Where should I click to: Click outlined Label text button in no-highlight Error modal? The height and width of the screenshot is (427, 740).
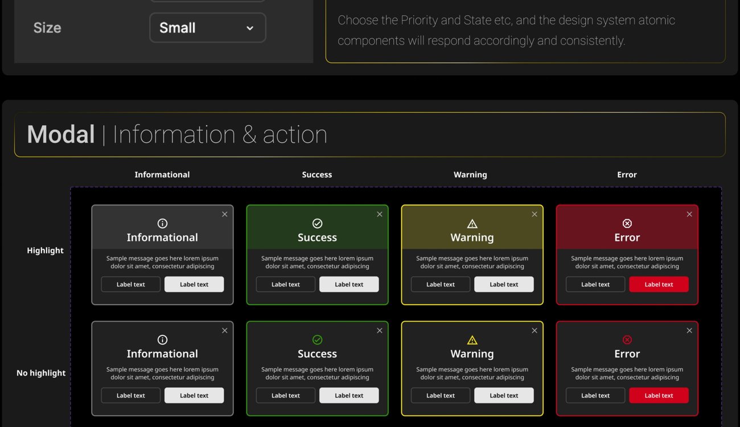pos(595,395)
